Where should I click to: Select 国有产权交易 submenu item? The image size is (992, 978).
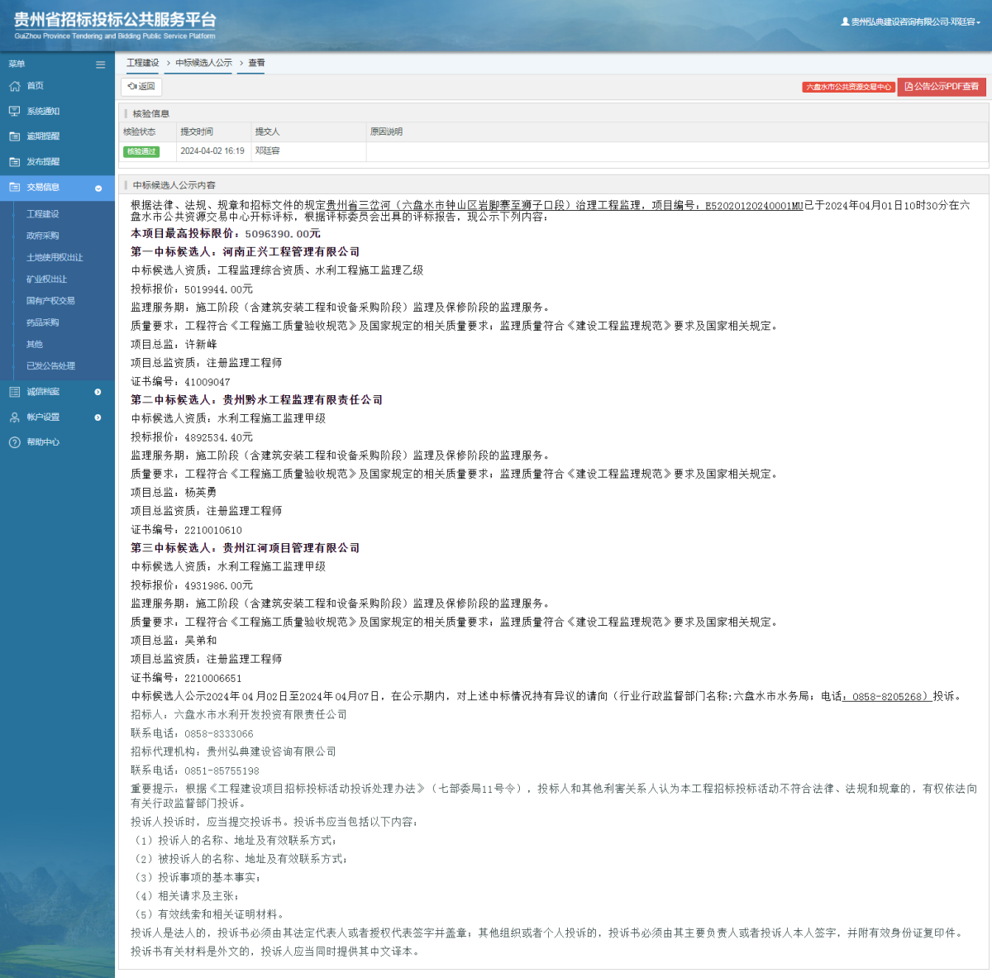pyautogui.click(x=50, y=301)
